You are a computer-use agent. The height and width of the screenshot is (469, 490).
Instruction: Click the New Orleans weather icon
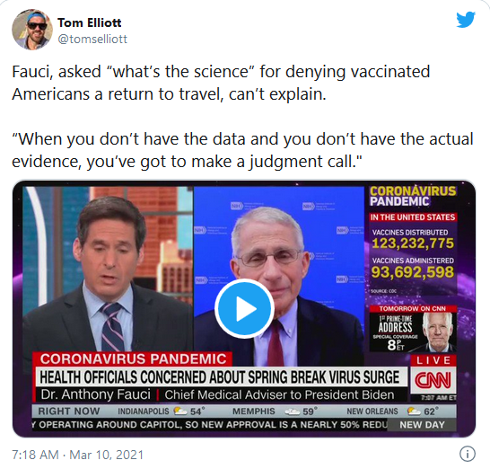click(x=414, y=411)
